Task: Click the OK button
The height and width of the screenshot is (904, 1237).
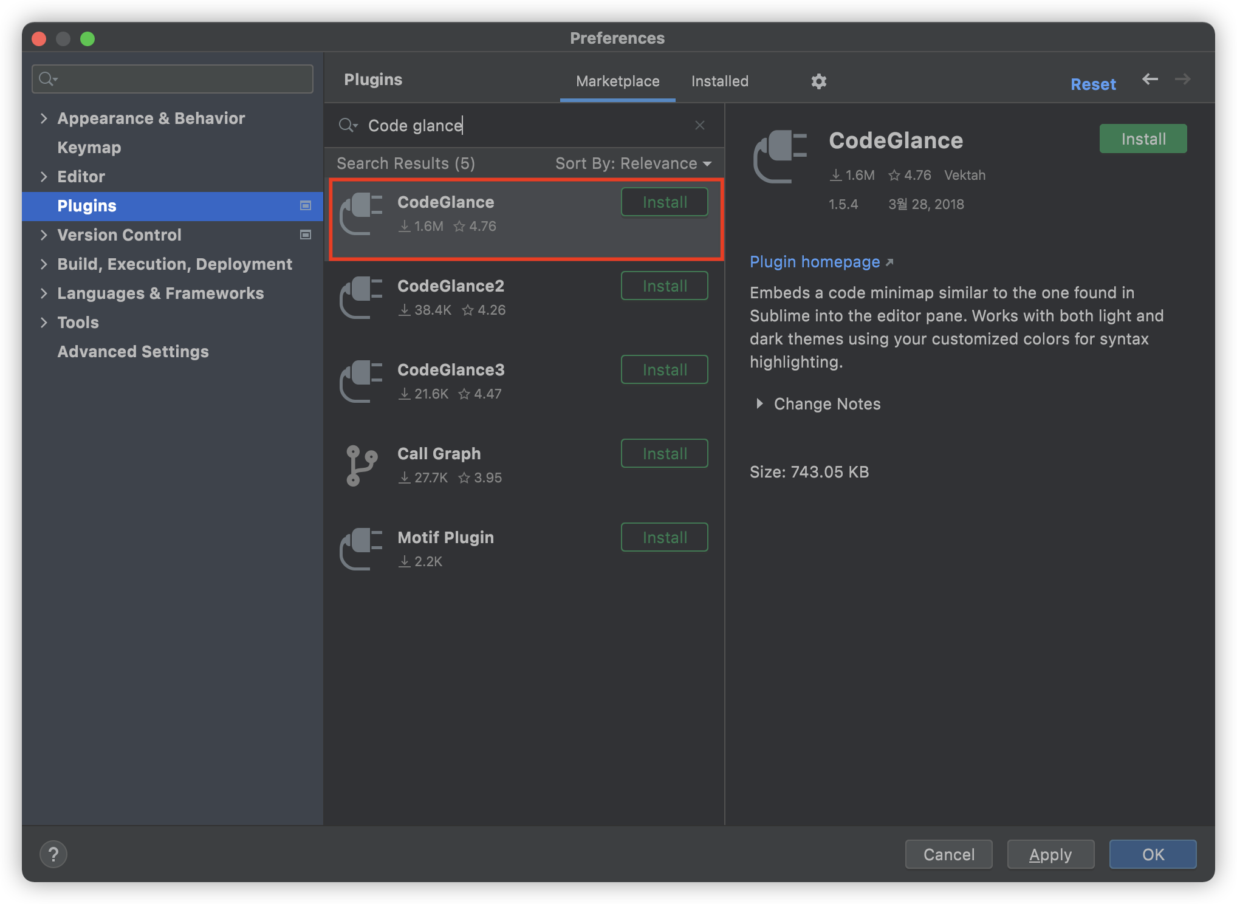Action: click(x=1153, y=855)
